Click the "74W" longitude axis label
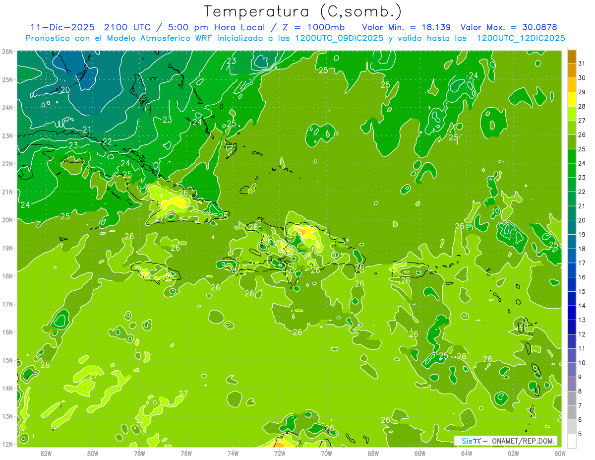The image size is (595, 460). tap(233, 453)
